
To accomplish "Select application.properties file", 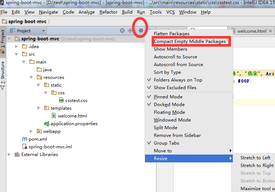I will pyautogui.click(x=74, y=124).
